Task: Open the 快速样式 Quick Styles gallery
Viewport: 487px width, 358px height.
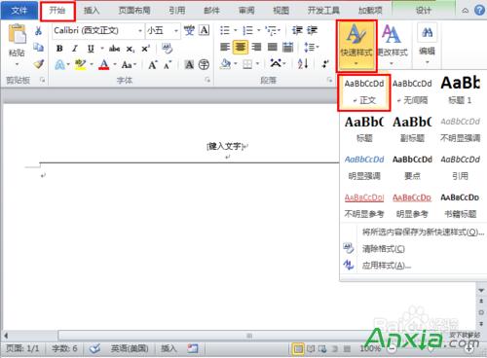Action: [x=356, y=46]
